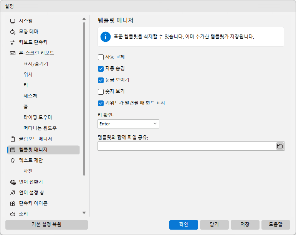Click the 온-스크린 키보드 keyboard icon
Viewport: 296px width, 235px height.
13,53
